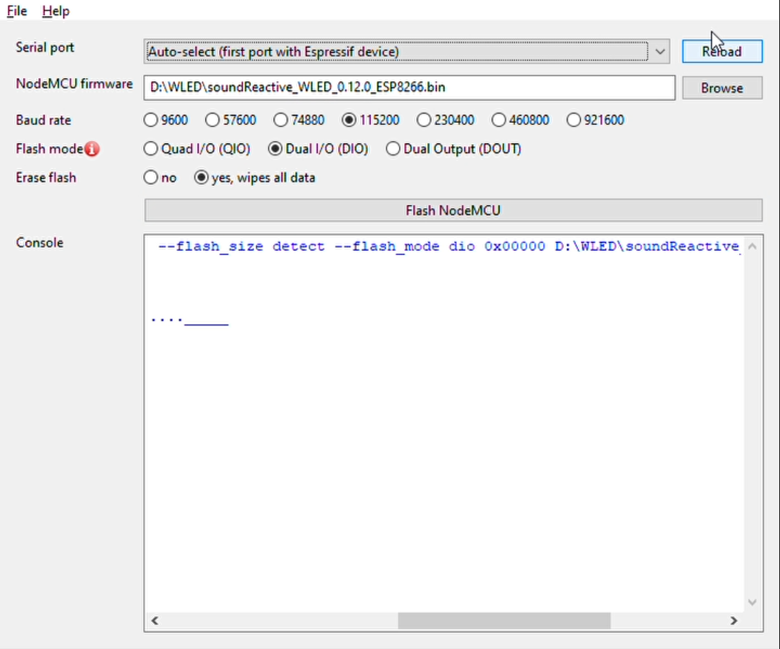Click the Flash mode info icon

[92, 149]
